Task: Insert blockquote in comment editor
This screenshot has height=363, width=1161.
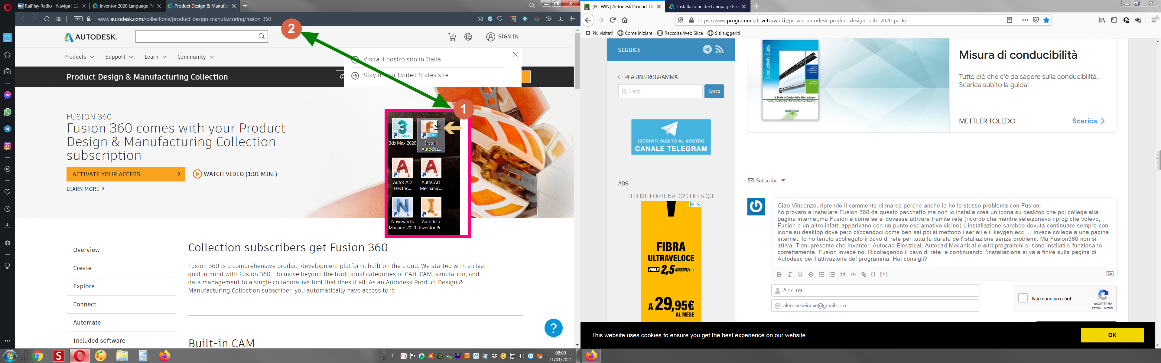Action: (842, 275)
